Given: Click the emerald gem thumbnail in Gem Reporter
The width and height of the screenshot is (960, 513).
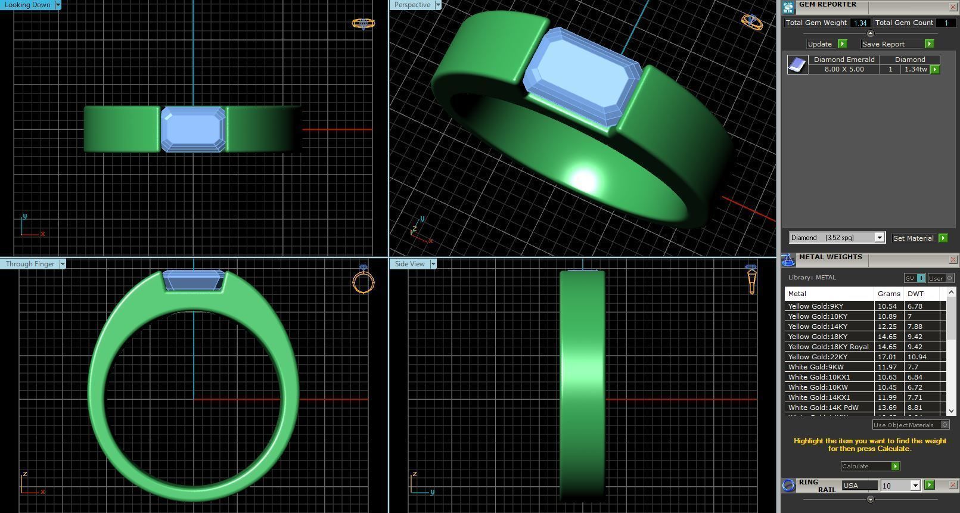Looking at the screenshot, I should [x=797, y=64].
